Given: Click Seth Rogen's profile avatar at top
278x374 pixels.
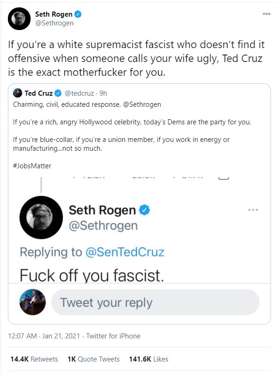Looking at the screenshot, I should point(19,19).
